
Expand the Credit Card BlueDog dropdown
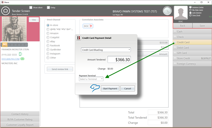tap(106, 50)
